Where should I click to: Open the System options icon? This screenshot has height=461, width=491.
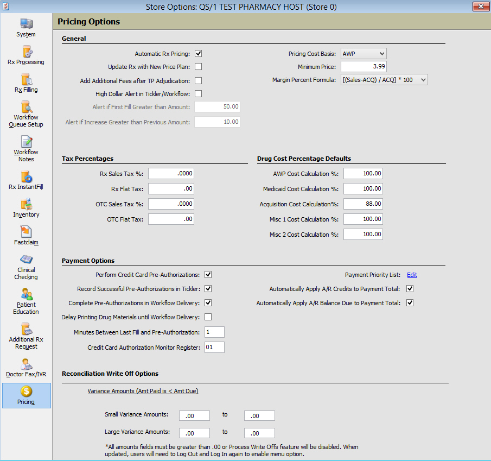(26, 25)
